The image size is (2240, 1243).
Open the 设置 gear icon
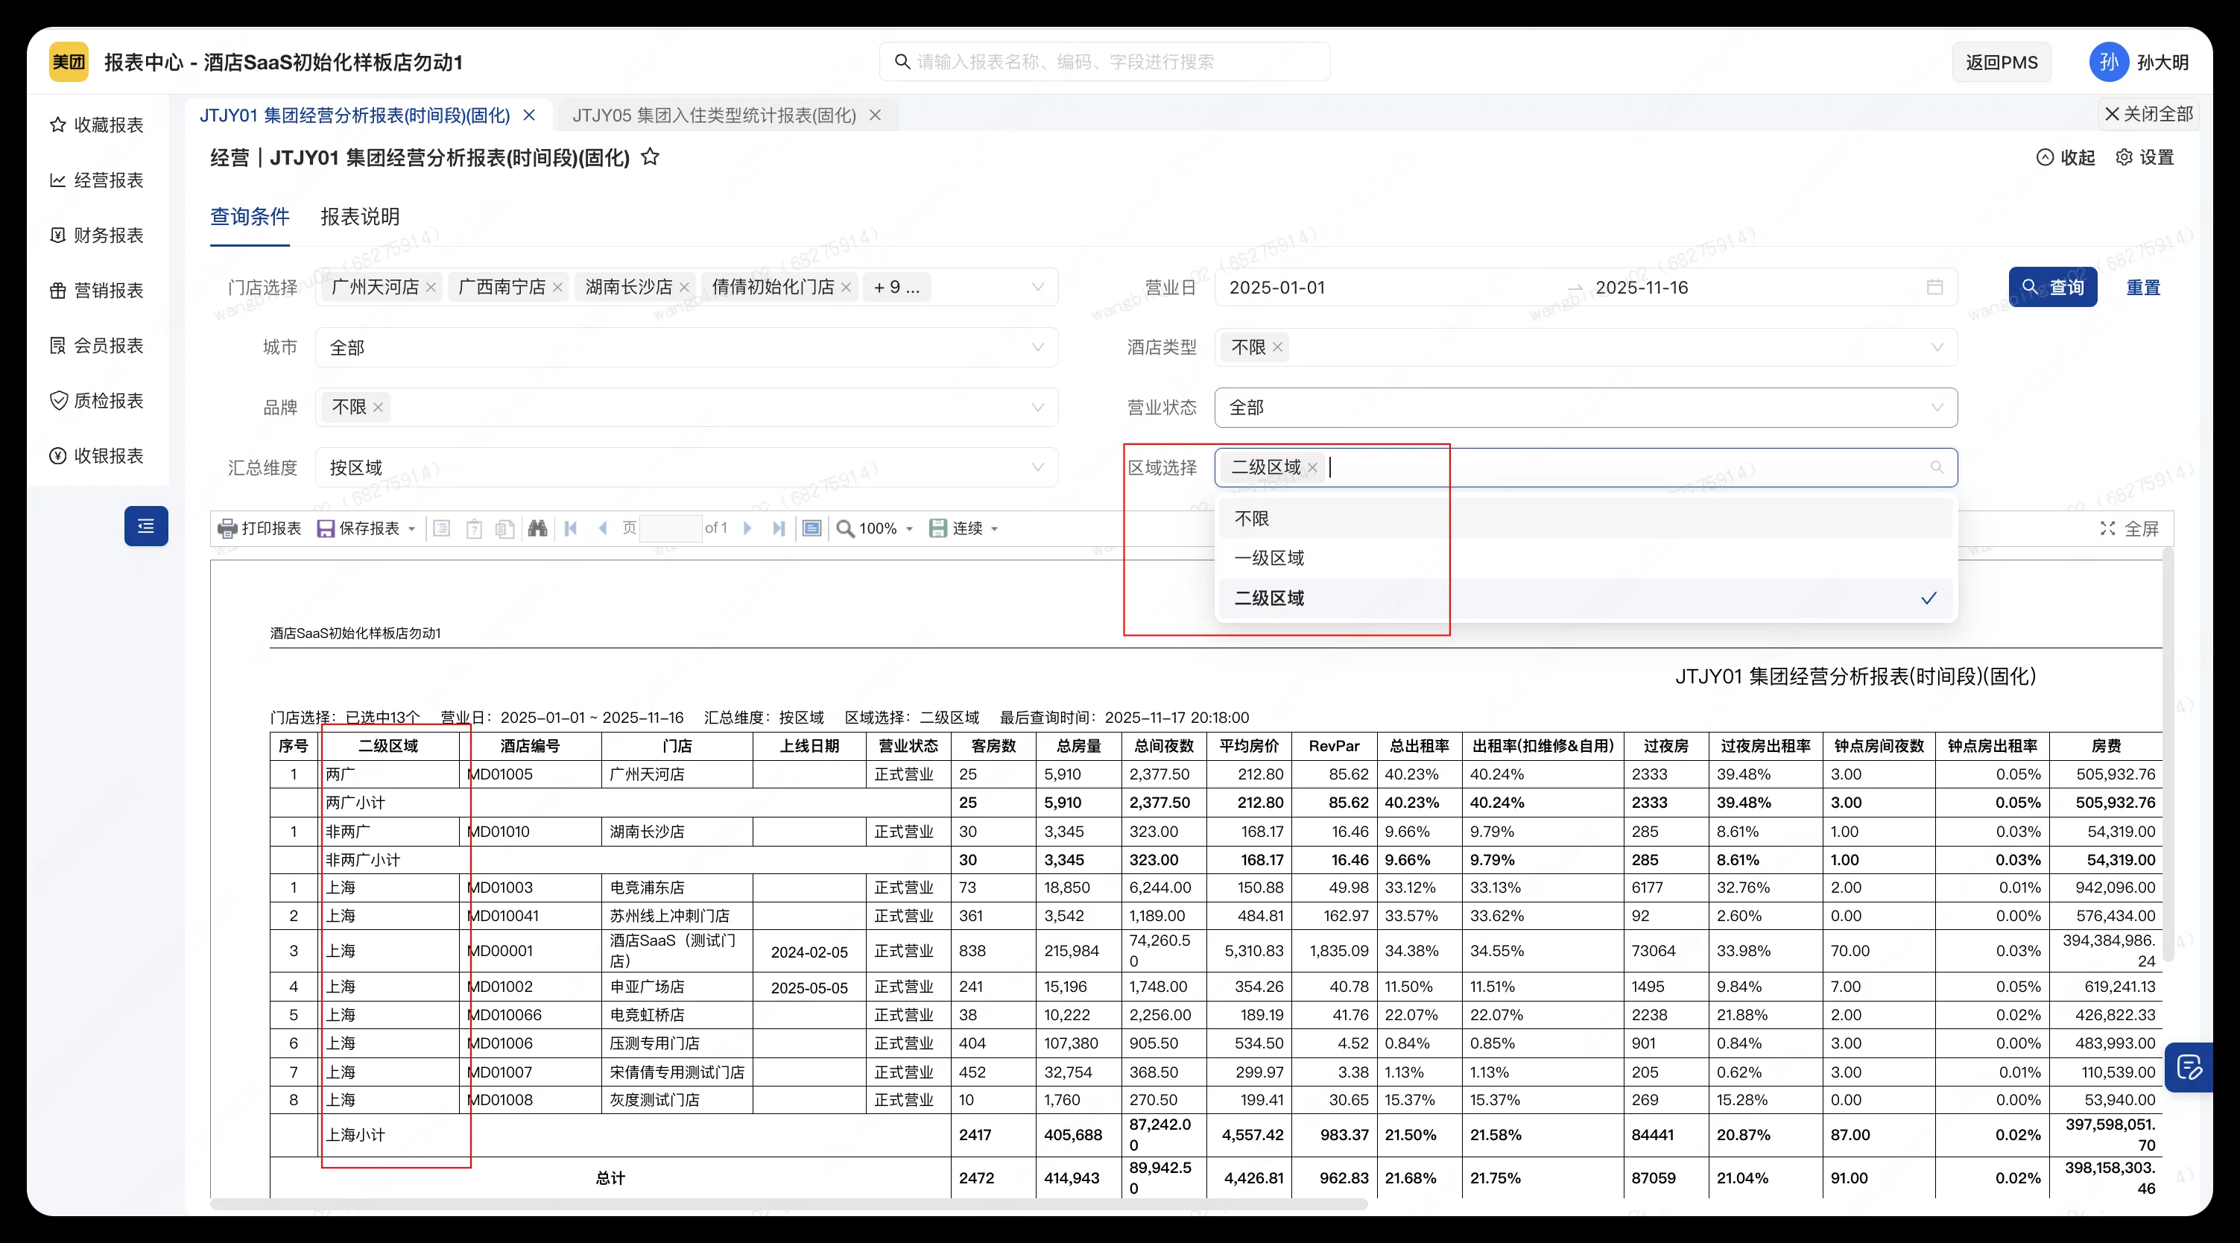[x=2125, y=157]
